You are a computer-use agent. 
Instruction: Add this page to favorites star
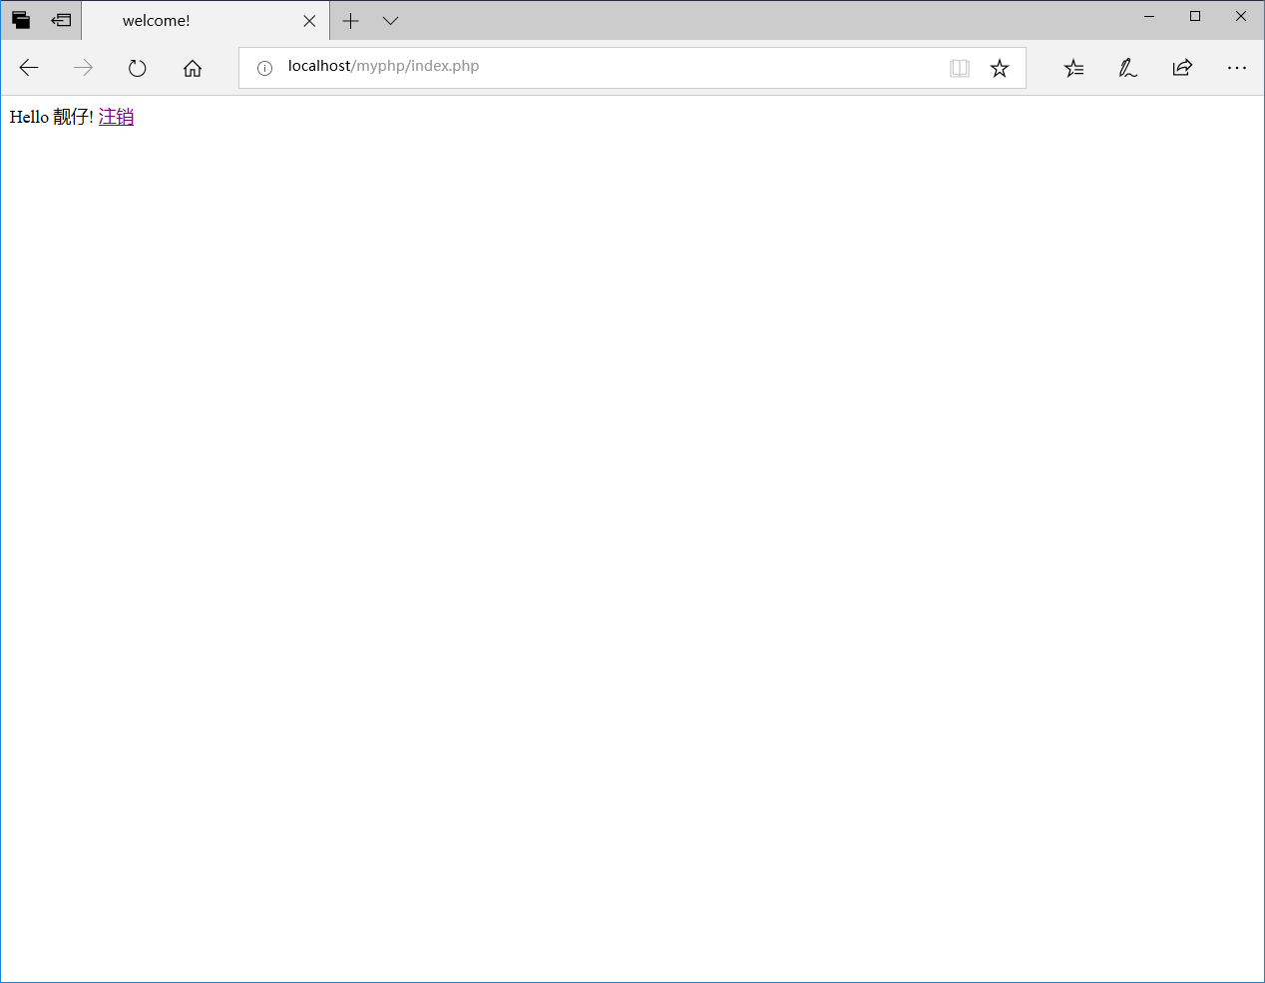[x=1000, y=68]
